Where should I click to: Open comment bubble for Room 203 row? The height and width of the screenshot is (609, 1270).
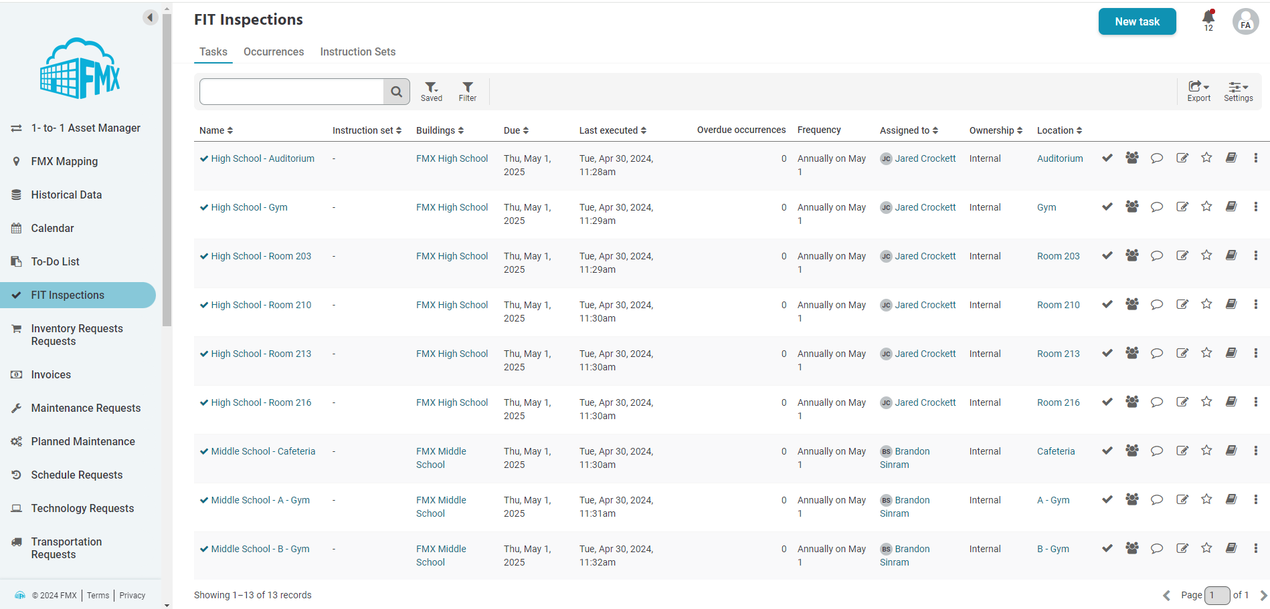1156,256
